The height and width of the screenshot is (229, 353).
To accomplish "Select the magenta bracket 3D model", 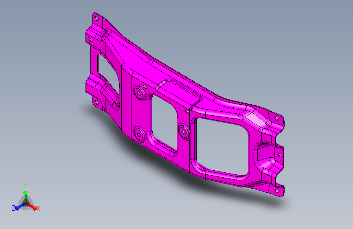I will [185, 105].
